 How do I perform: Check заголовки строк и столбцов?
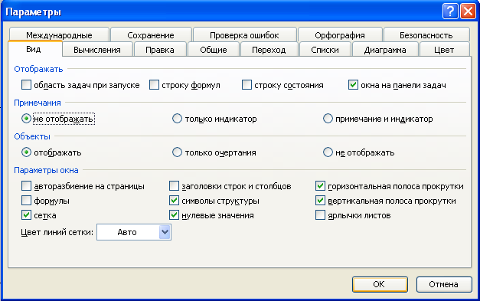point(175,186)
